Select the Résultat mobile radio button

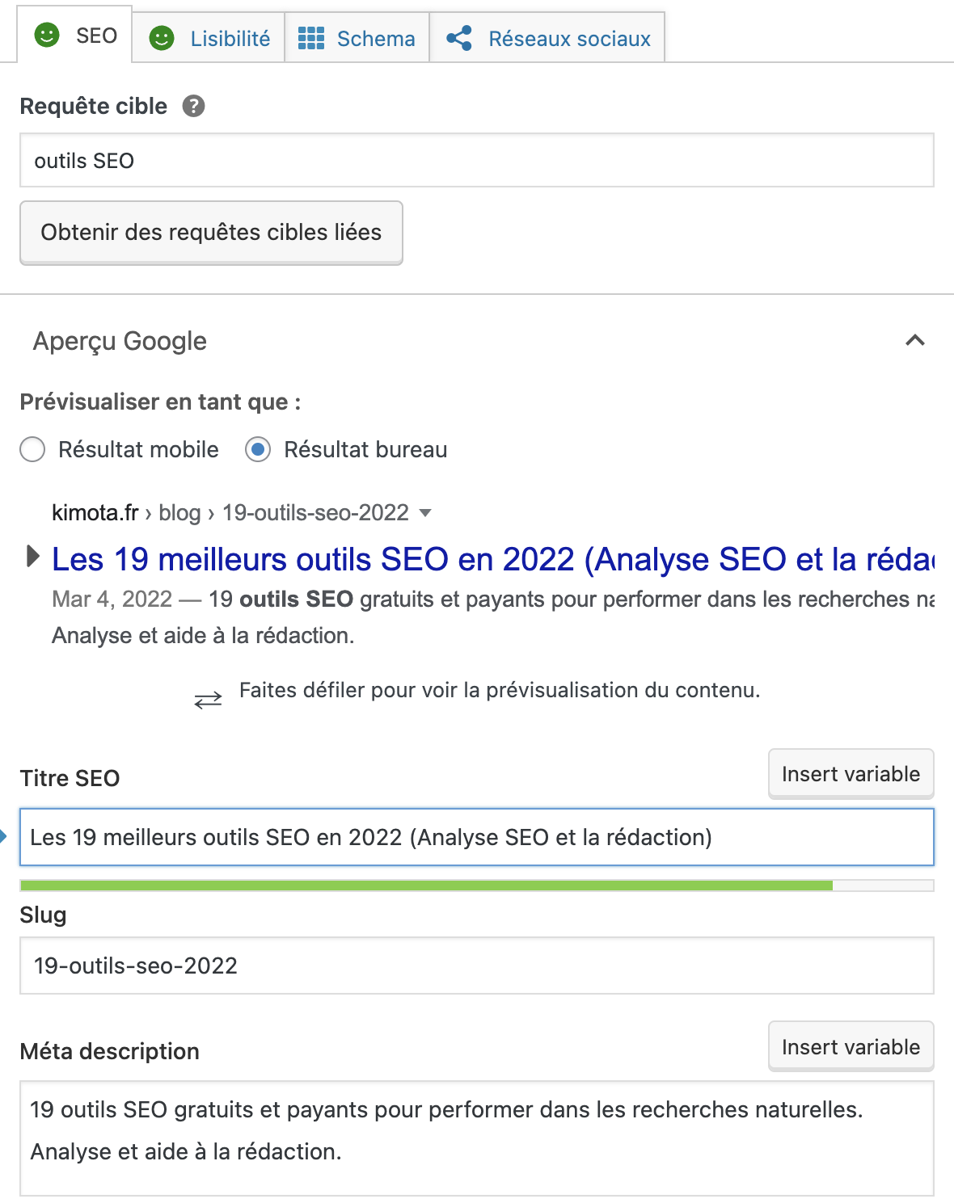(x=32, y=449)
